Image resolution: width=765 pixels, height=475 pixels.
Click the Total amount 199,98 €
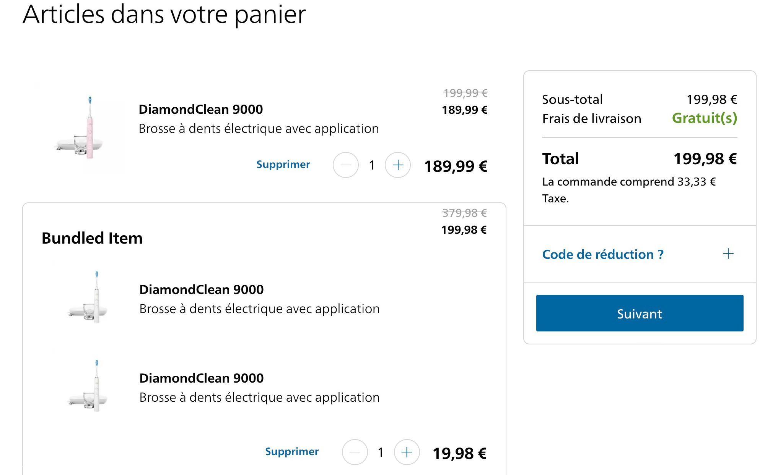tap(705, 159)
